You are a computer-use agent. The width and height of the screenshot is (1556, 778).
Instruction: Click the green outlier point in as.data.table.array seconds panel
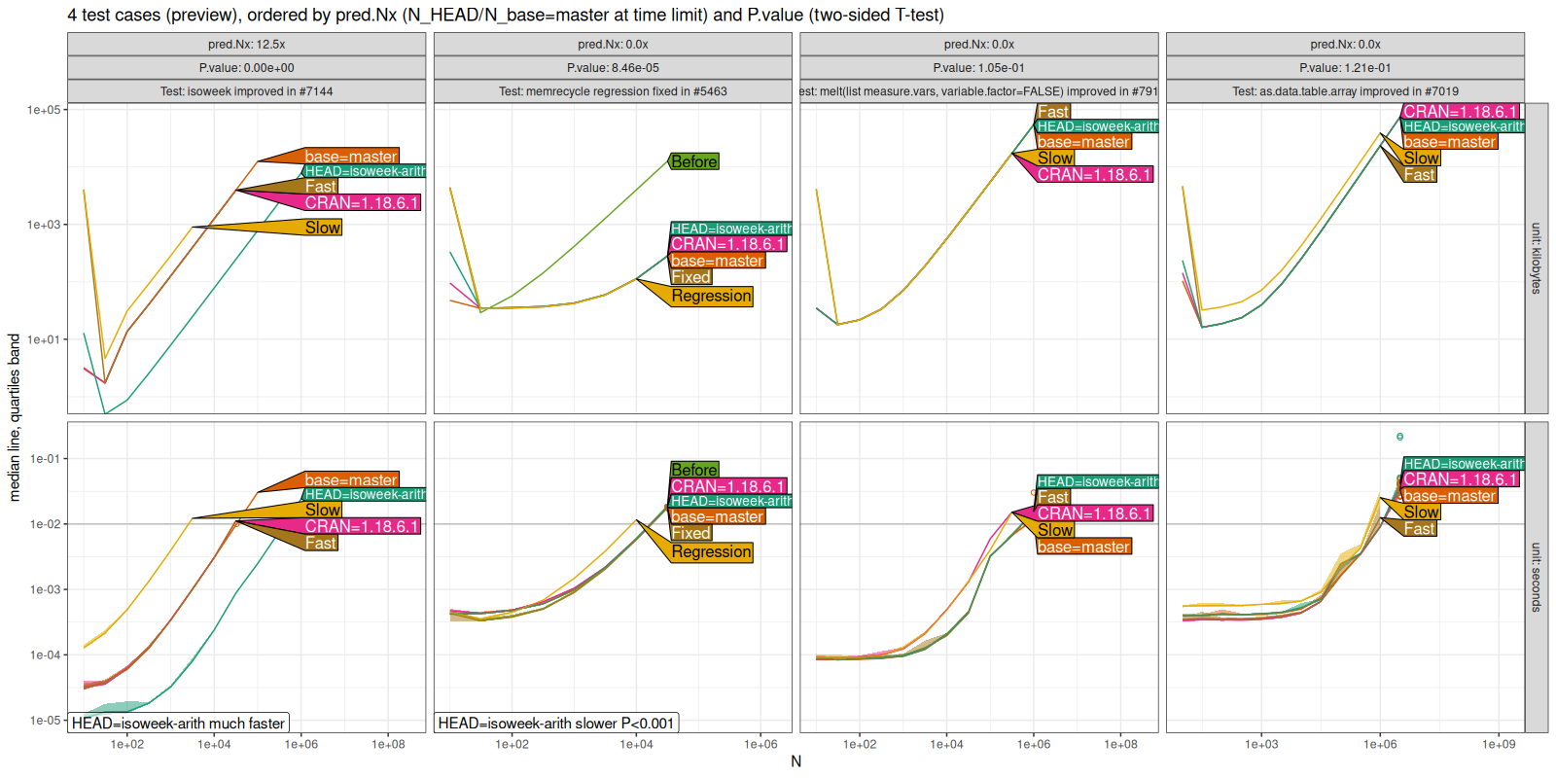[x=1399, y=437]
